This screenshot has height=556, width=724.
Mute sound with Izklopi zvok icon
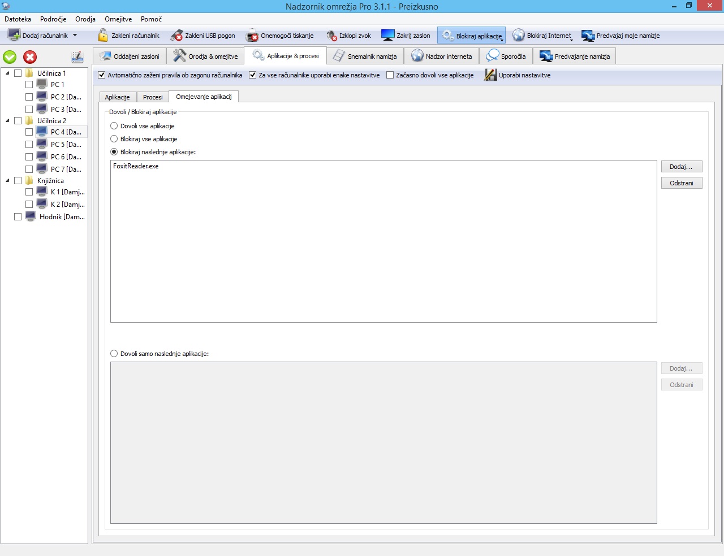pyautogui.click(x=332, y=36)
